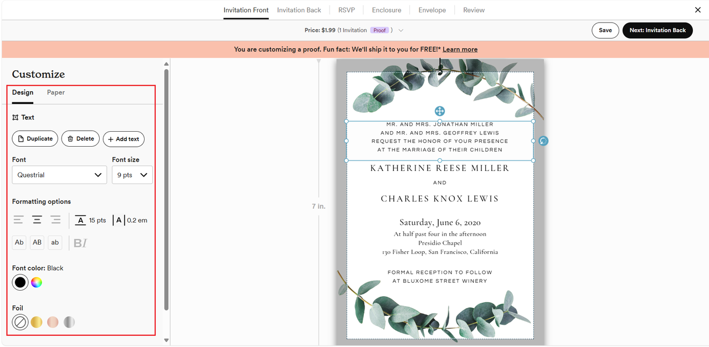Image resolution: width=709 pixels, height=347 pixels.
Task: Select the Saturday, June 6, 2020 text
Action: (440, 222)
